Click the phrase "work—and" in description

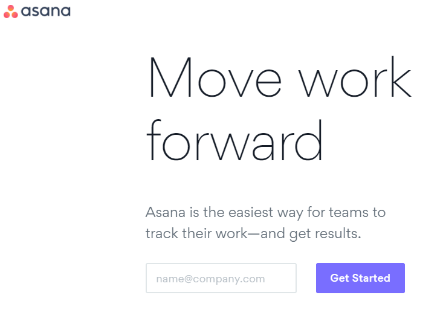pyautogui.click(x=250, y=233)
